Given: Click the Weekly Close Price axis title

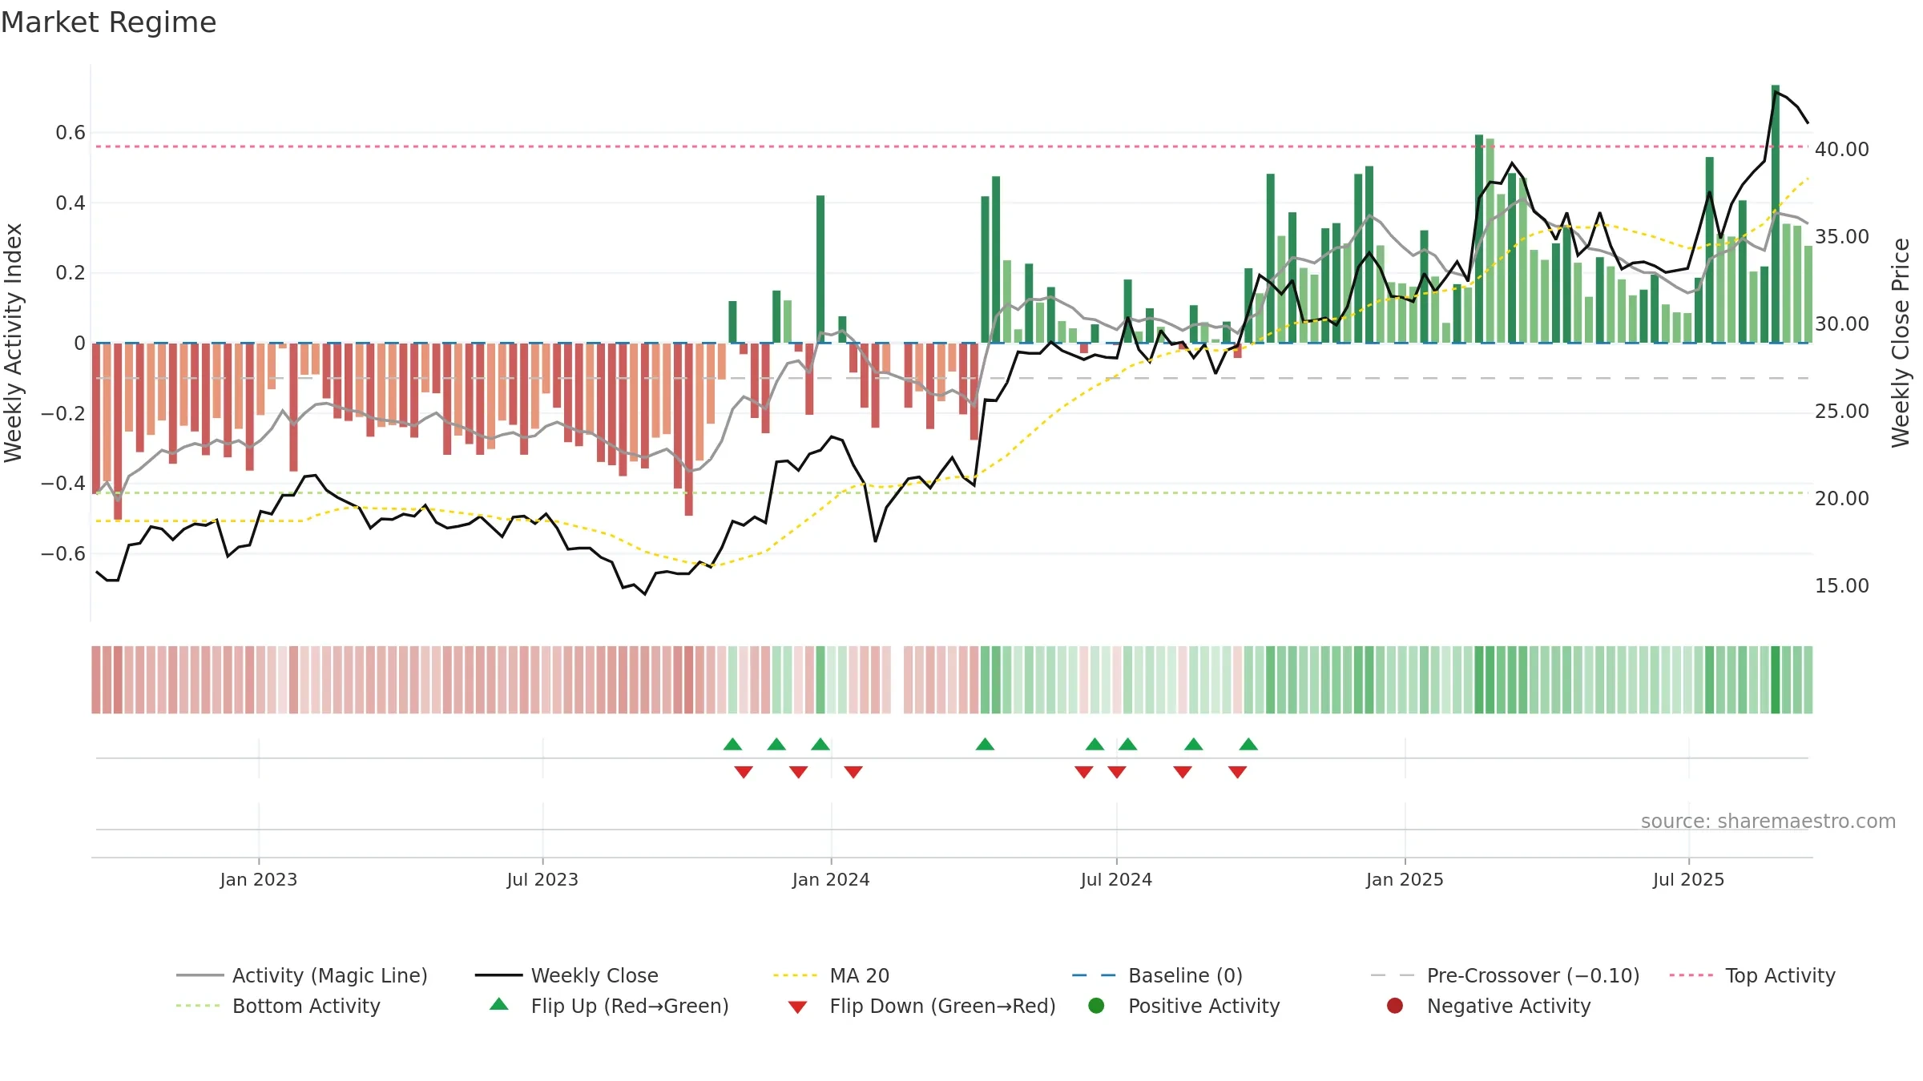Looking at the screenshot, I should pos(1901,343).
